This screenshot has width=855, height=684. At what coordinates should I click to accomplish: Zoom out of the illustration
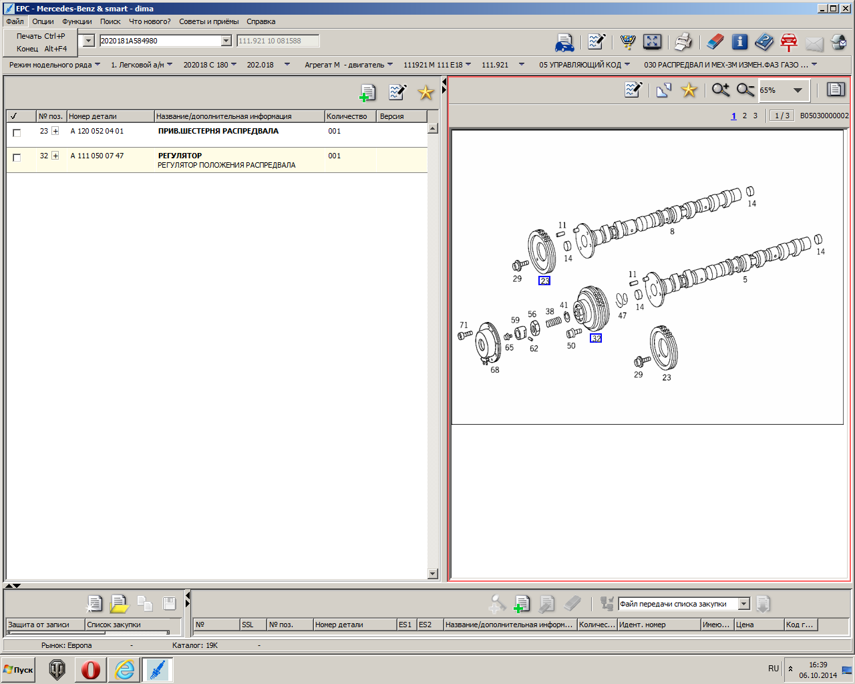(745, 90)
